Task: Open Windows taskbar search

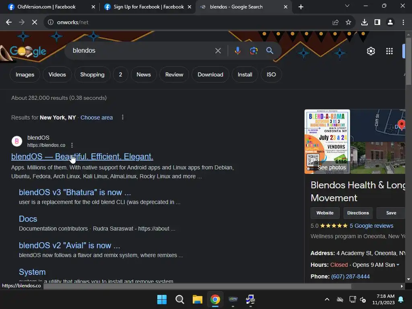Action: click(180, 299)
